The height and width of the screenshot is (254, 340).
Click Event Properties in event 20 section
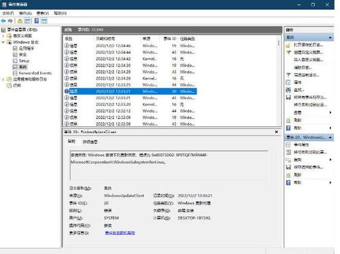[301, 145]
